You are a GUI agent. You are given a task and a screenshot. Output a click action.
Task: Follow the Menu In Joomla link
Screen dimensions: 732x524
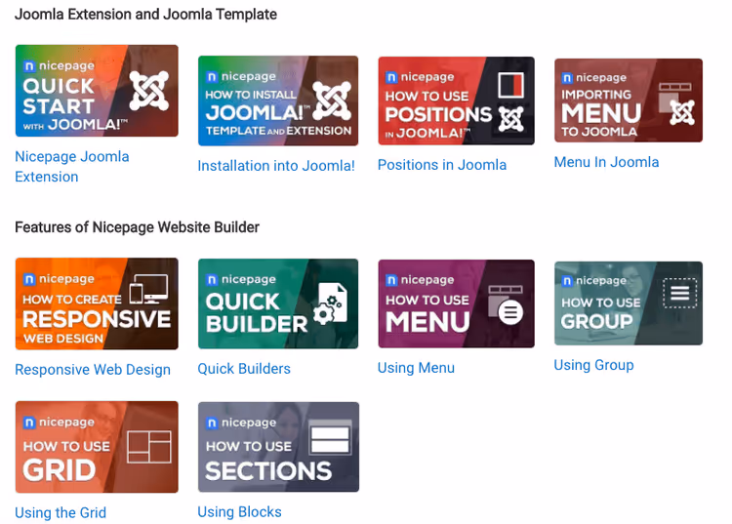click(606, 162)
